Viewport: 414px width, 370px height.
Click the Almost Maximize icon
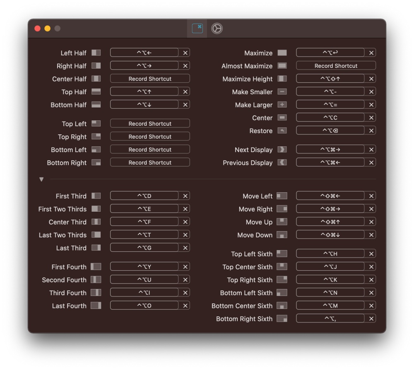(x=282, y=66)
